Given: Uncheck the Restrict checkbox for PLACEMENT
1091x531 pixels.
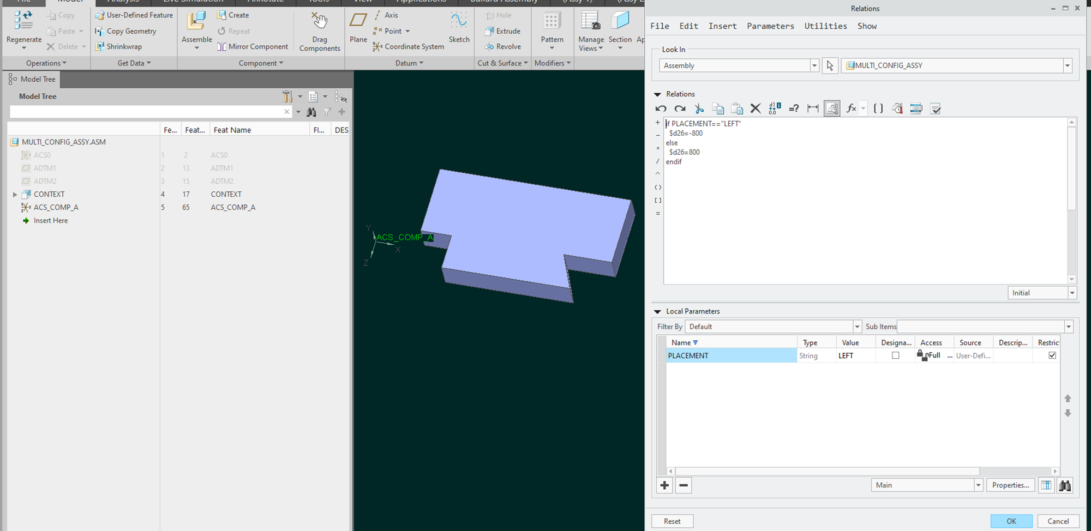Looking at the screenshot, I should 1052,355.
